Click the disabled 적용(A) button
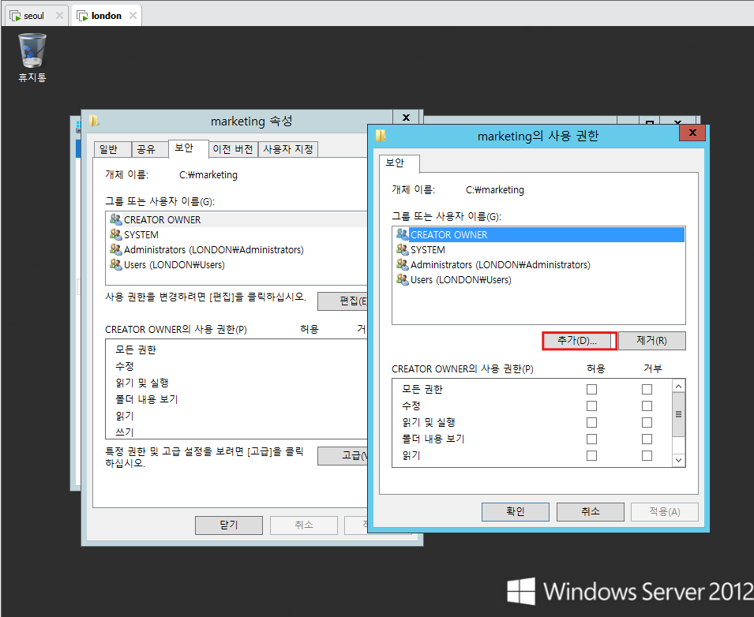754x617 pixels. pyautogui.click(x=665, y=512)
